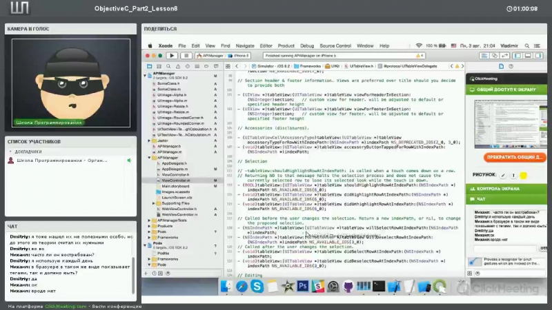This screenshot has height=310, width=552.
Task: Pick the yellow drawing color swatch
Action: coord(524,175)
